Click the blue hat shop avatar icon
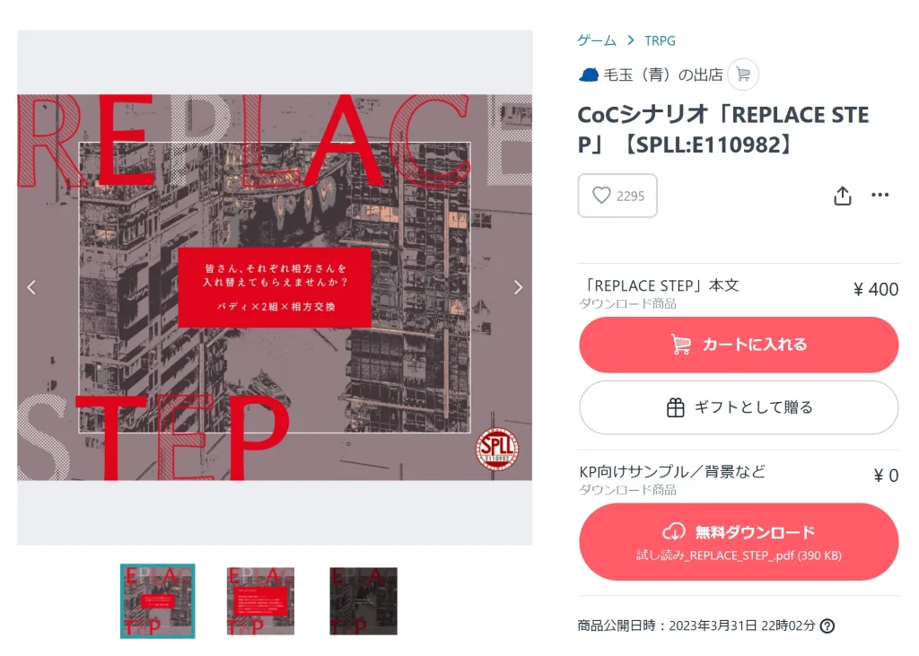This screenshot has height=656, width=919. (589, 74)
